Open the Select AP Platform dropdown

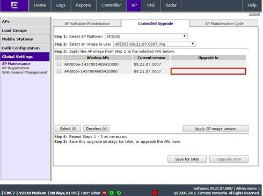tap(146, 37)
